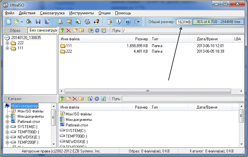
Task: Click the empty Путь field of the Каталог pane
Action: click(183, 99)
